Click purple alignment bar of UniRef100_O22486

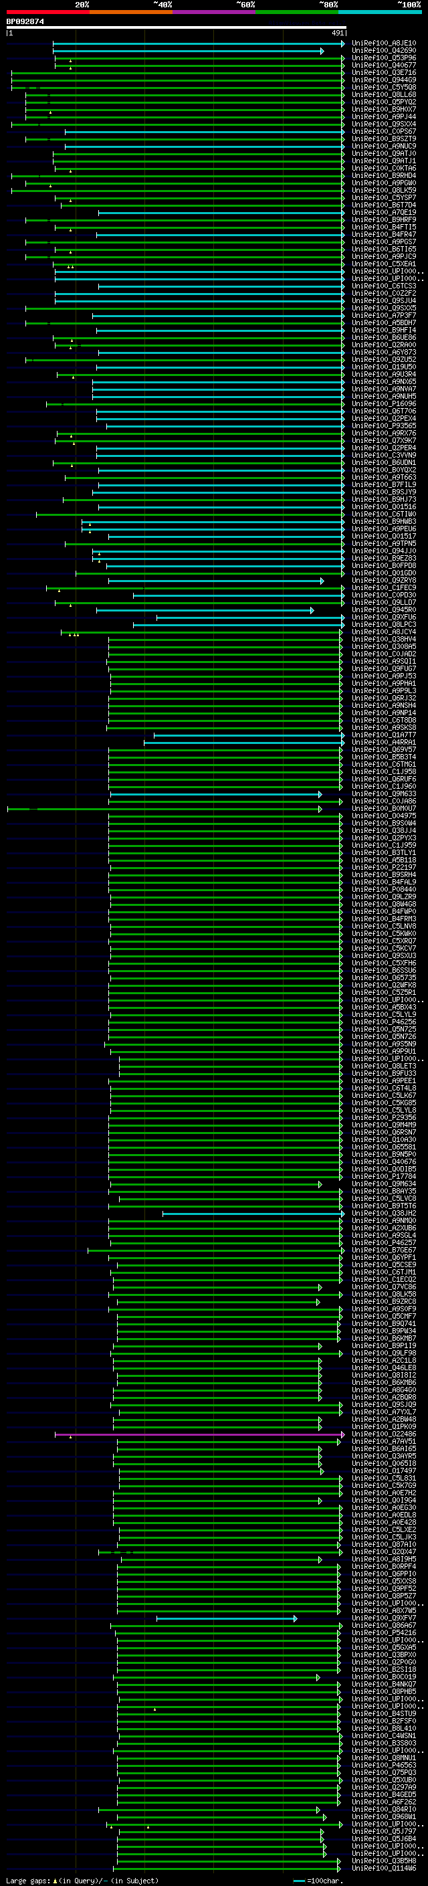199,1434
